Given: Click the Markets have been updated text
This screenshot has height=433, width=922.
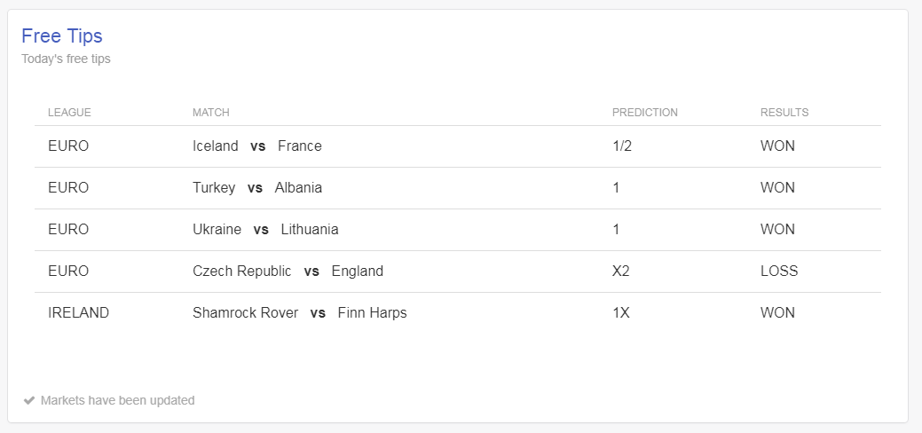Looking at the screenshot, I should click(x=118, y=401).
